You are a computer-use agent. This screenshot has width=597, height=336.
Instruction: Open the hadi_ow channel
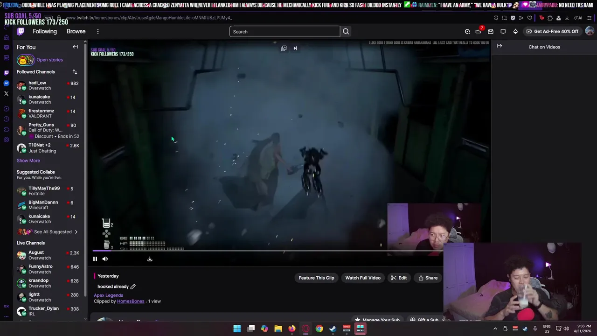pyautogui.click(x=48, y=85)
